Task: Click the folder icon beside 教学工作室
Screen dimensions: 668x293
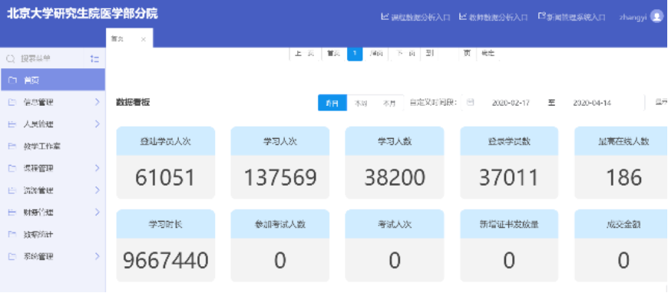Action: pyautogui.click(x=12, y=146)
